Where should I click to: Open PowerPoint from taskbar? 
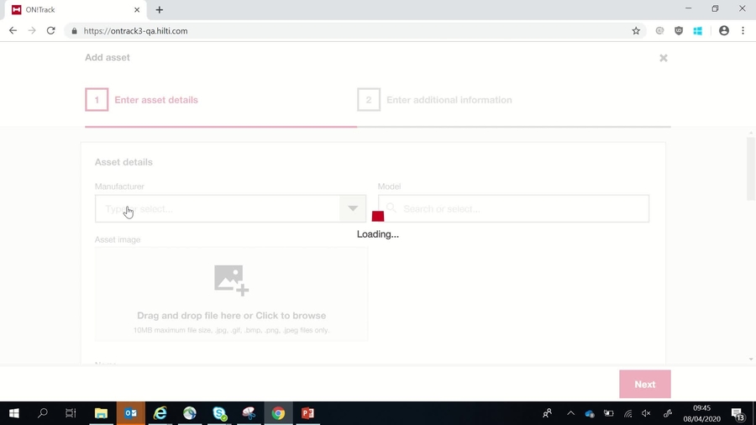pos(307,413)
